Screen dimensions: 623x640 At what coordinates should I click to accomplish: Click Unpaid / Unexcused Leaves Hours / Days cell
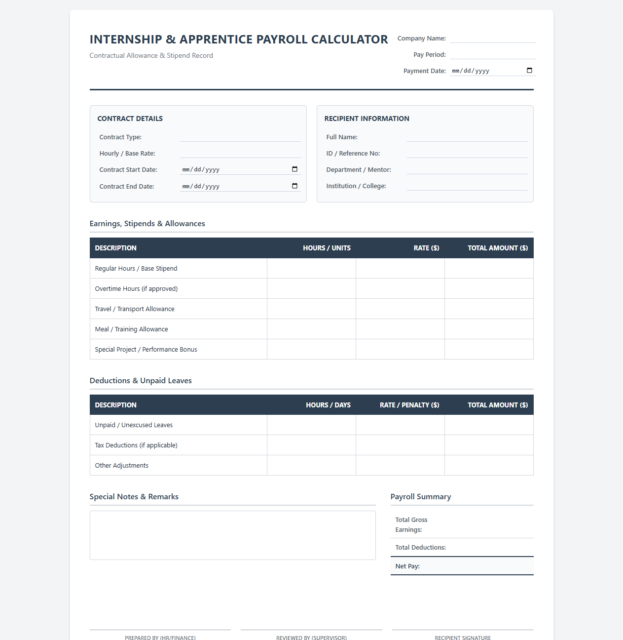click(311, 425)
